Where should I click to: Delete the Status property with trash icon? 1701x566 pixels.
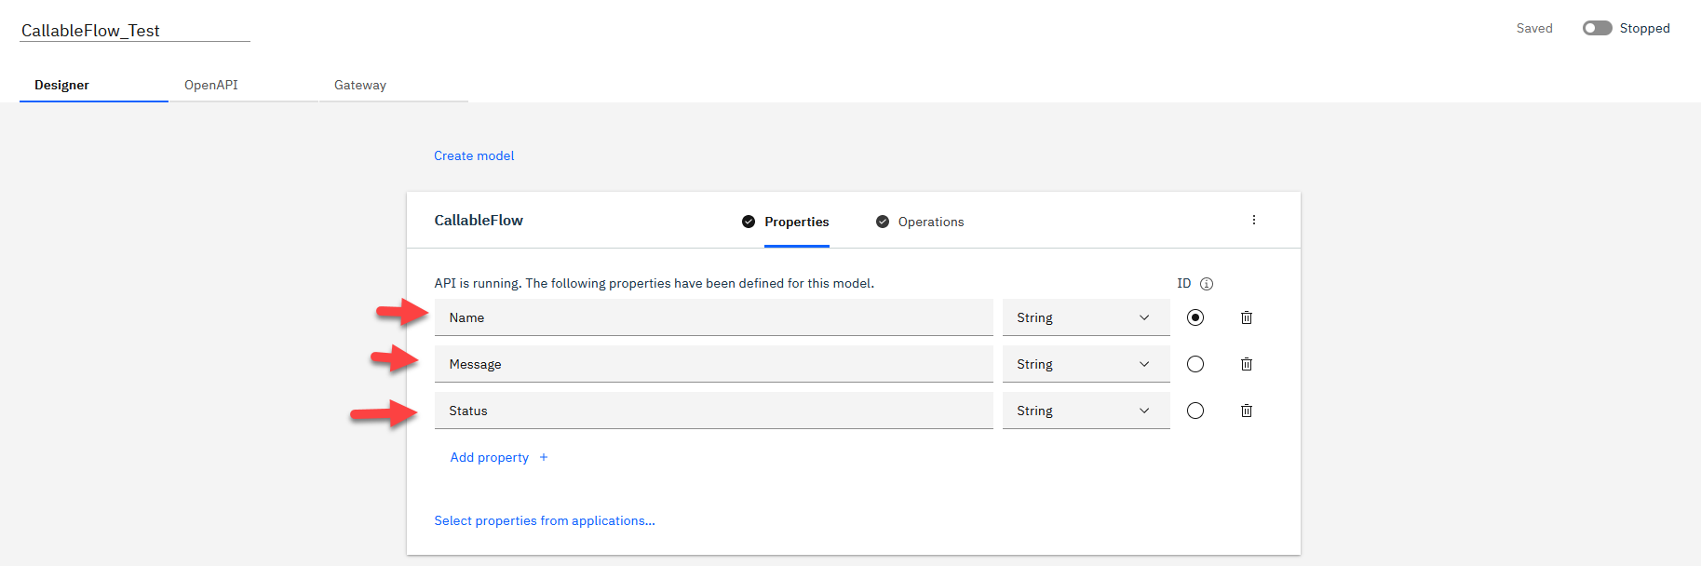pyautogui.click(x=1246, y=411)
